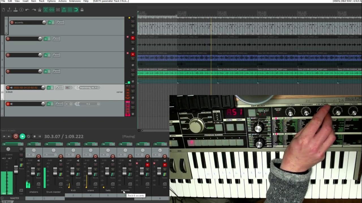The image size is (362, 203).
Task: Solo the accents track in the track panel
Action: coord(133,26)
